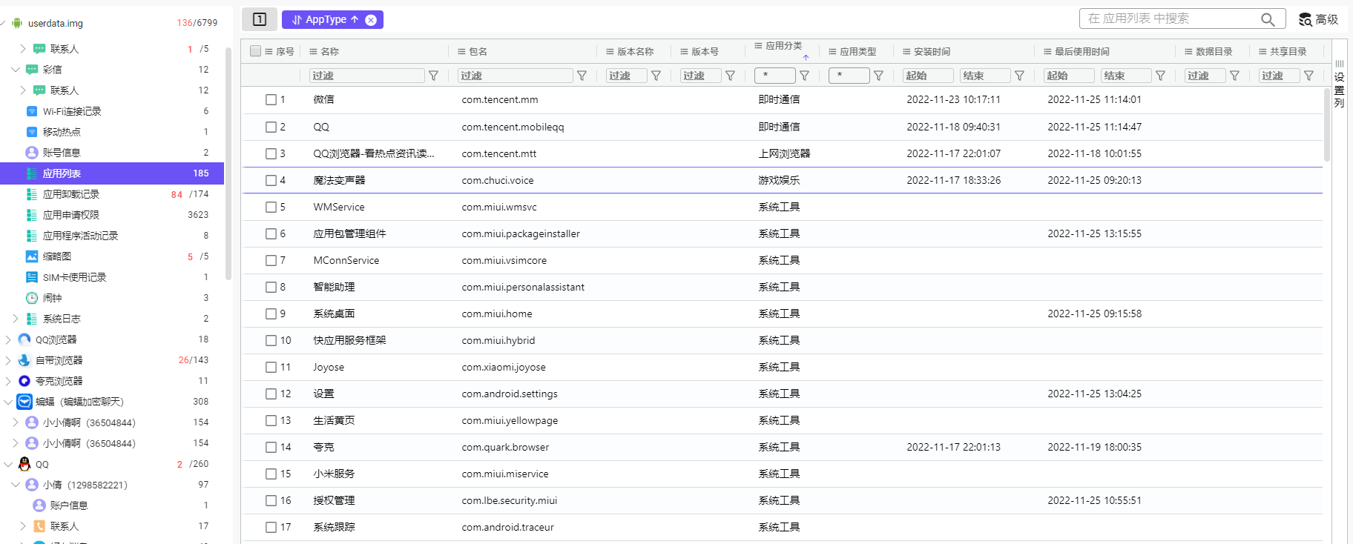Click the filter funnel for 版本号 column
1353x544 pixels.
point(731,76)
